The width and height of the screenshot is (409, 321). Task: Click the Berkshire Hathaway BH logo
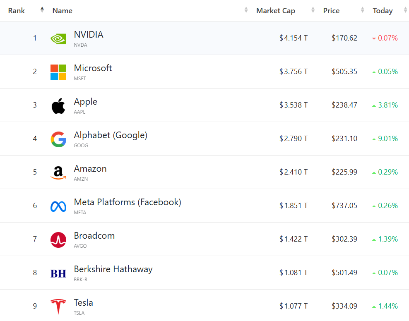tap(58, 273)
